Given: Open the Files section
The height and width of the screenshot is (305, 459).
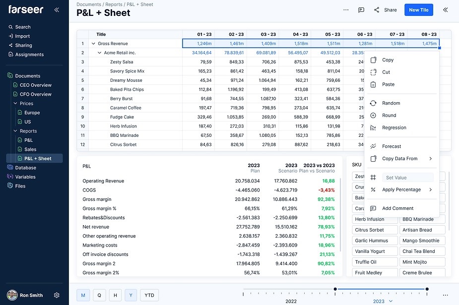Looking at the screenshot, I should (x=17, y=186).
